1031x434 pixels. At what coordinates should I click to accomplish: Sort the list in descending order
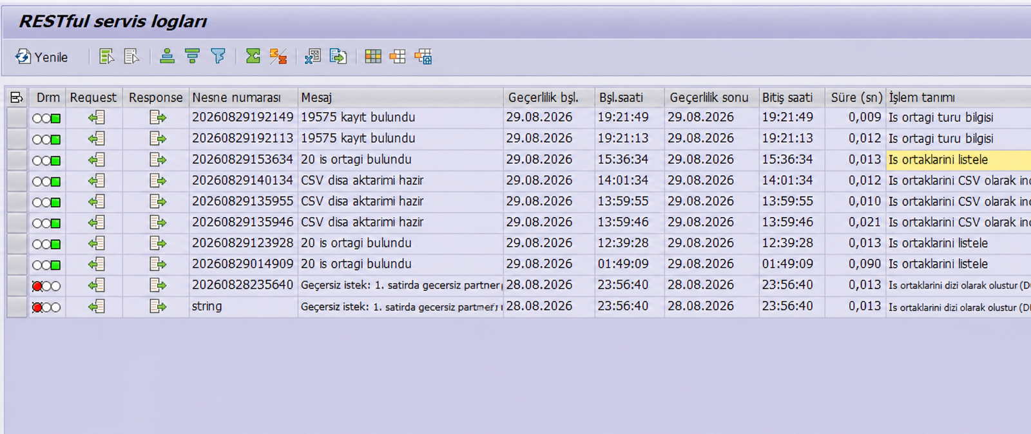(x=192, y=57)
